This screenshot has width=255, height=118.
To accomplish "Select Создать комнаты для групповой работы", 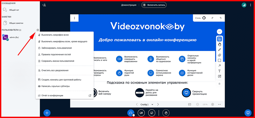I will (65, 80).
